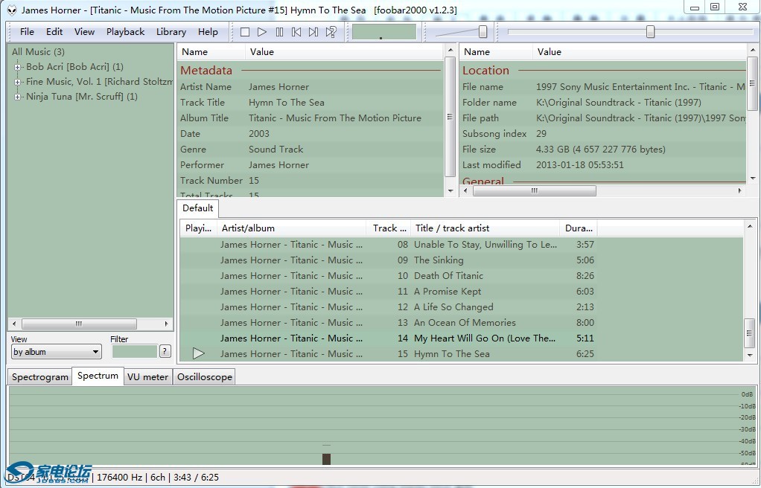Switch to the Spectrogram tab
Screen dimensions: 761x488
[39, 377]
